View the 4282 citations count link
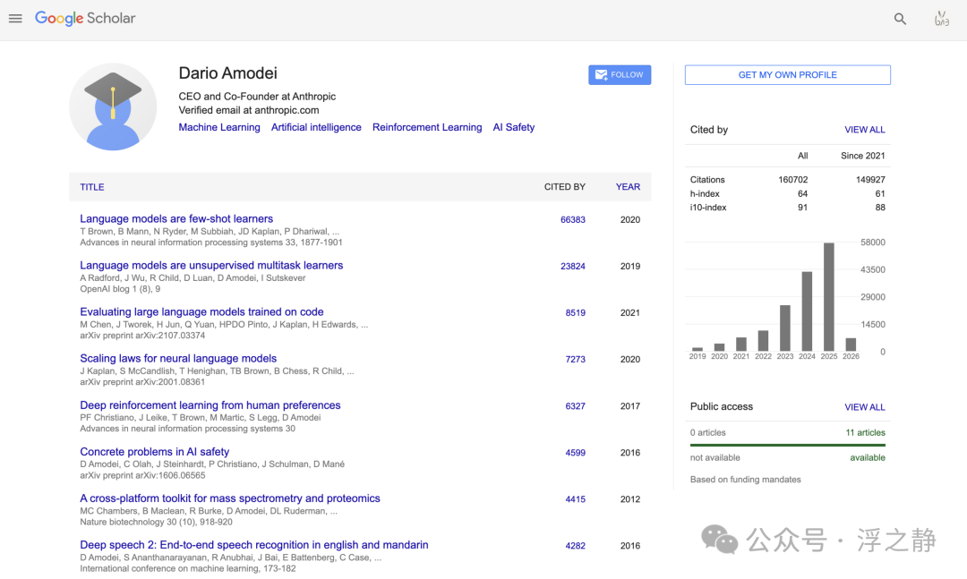967x579 pixels. click(576, 546)
